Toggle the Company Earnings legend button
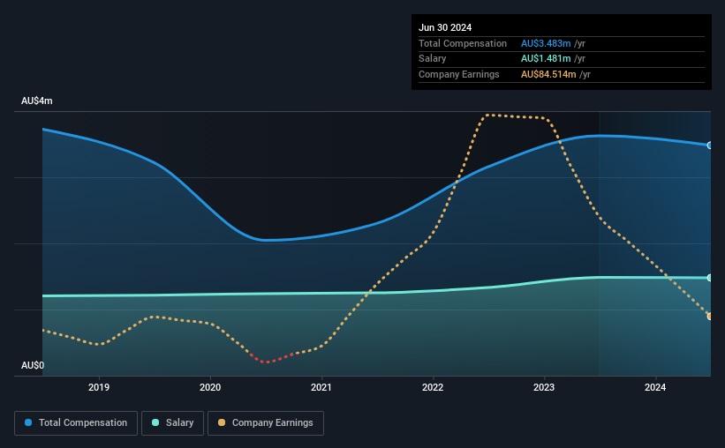The height and width of the screenshot is (448, 725). pos(266,423)
